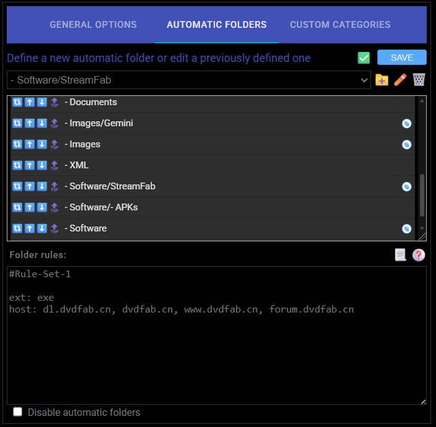The height and width of the screenshot is (427, 436).
Task: Click the refresh icon on Documents row
Action: pyautogui.click(x=17, y=102)
